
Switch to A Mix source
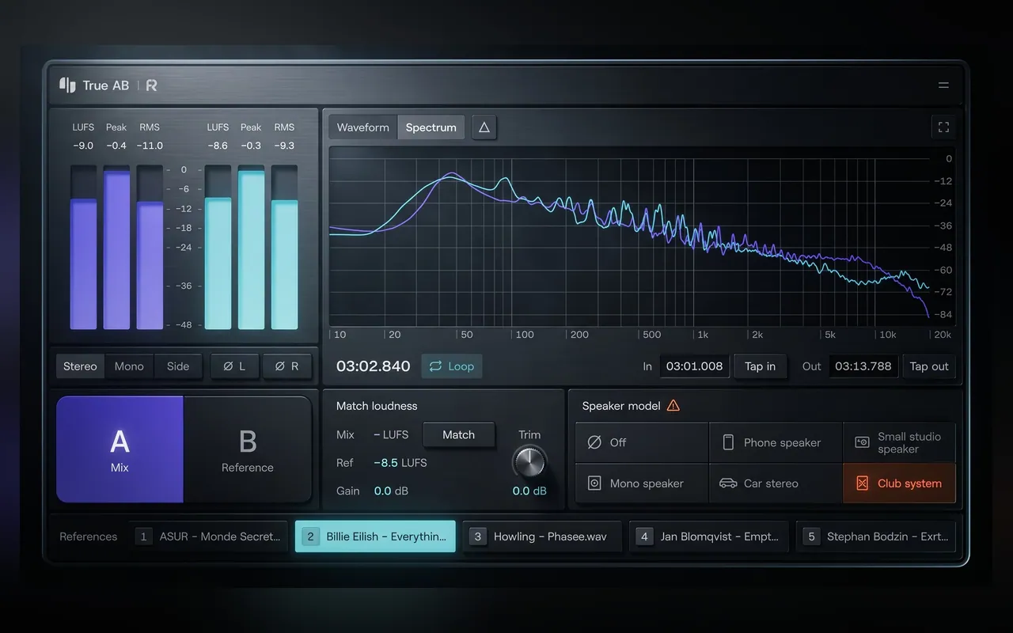point(120,449)
